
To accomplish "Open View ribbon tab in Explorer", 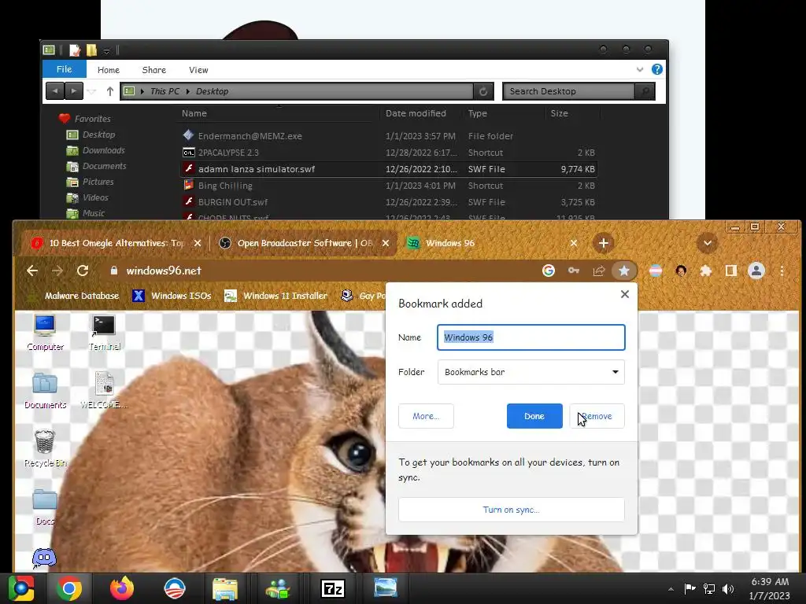I will tap(198, 70).
